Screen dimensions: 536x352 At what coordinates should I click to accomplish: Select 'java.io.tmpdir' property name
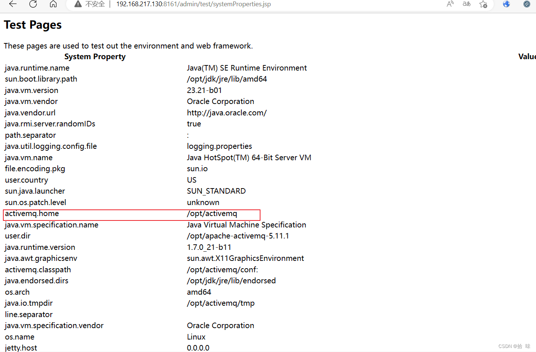(x=29, y=303)
